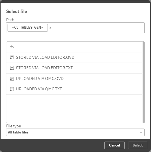Expand the chevron after the CL_TABLES_GEN breadcrumb
The image size is (151, 152).
pos(50,28)
